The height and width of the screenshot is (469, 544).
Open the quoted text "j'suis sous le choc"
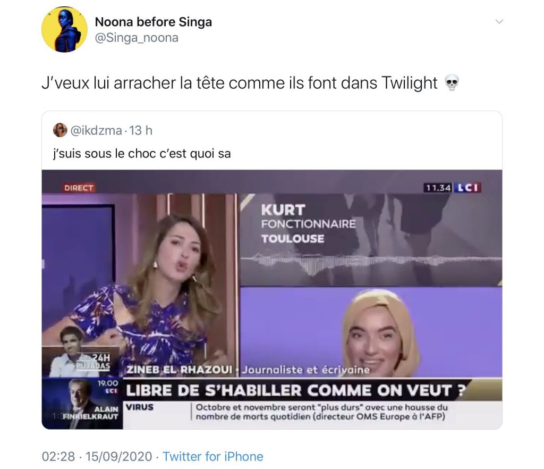coord(105,154)
